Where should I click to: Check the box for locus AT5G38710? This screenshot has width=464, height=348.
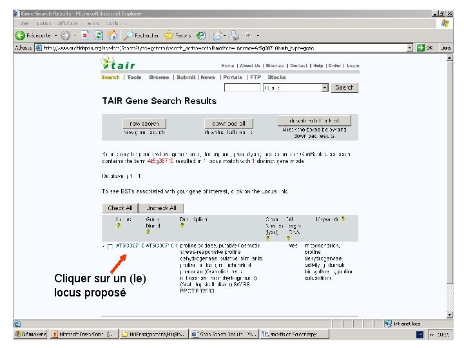coord(110,247)
